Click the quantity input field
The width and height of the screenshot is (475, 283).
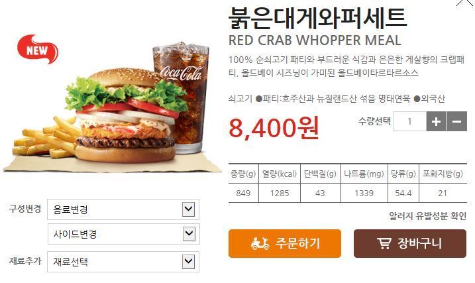pos(410,121)
